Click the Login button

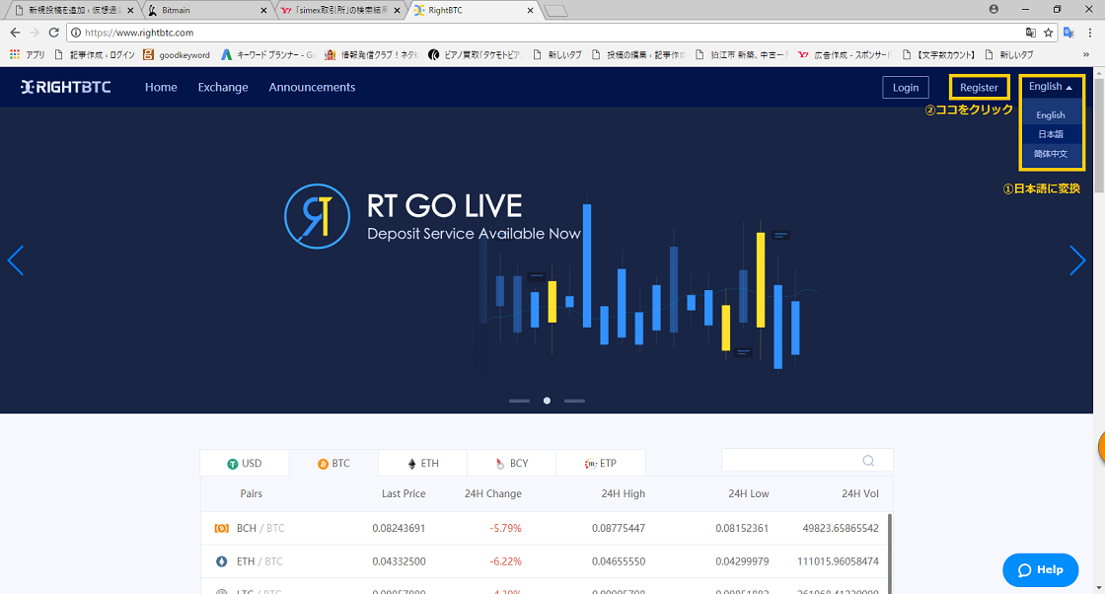pos(906,88)
